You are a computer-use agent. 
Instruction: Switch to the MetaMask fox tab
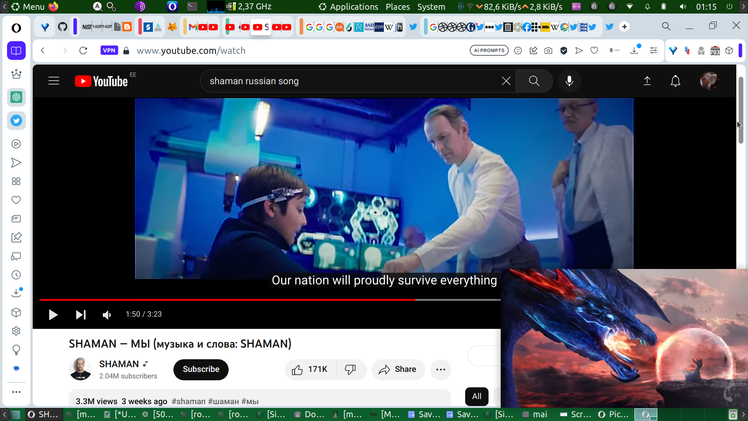coord(173,27)
